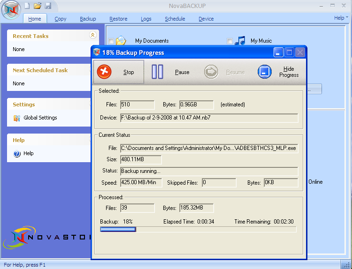
Task: Collapse the Recent Tasks panel
Action: point(93,35)
